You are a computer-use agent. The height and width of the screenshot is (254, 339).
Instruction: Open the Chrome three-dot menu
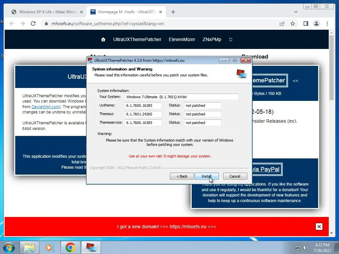coord(327,23)
